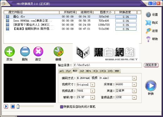Screen dimensions: 163x117
Task: Expand the frame rate 29.97 dropdown
Action: (x=92, y=97)
